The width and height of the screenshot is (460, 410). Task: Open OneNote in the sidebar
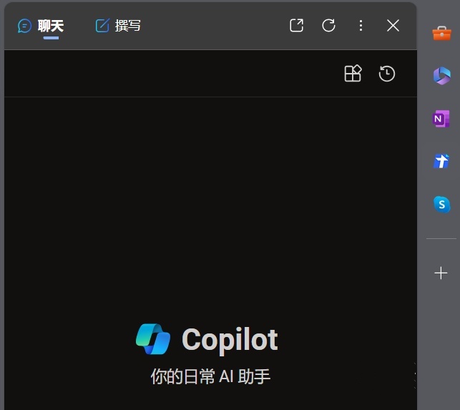pos(441,119)
